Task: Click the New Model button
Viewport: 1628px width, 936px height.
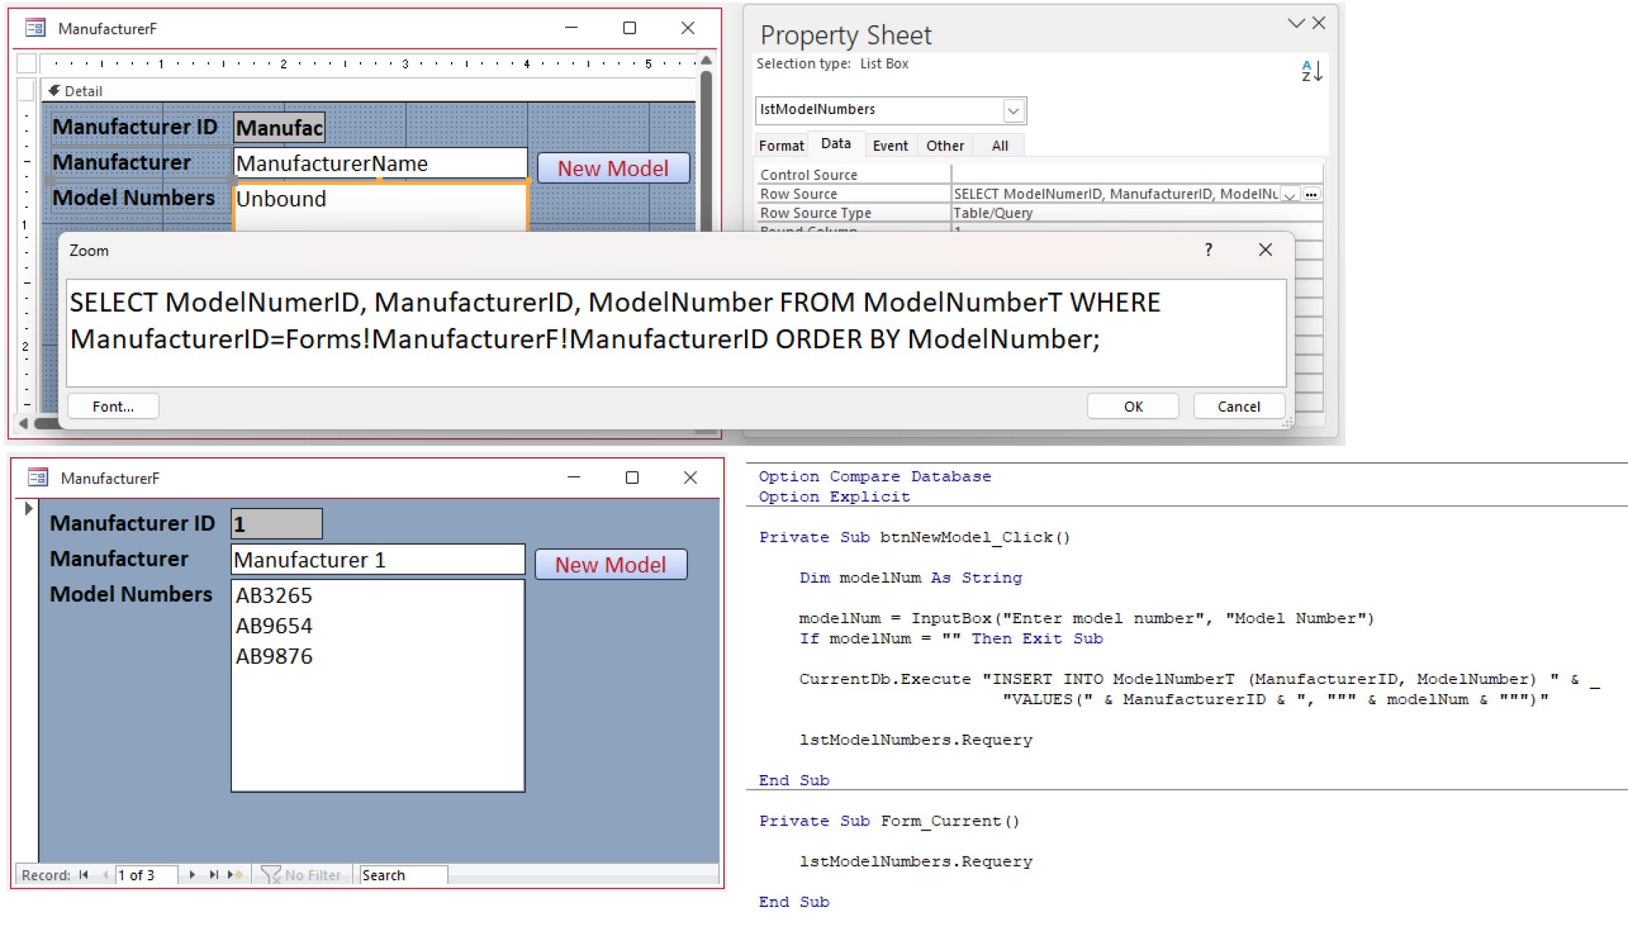Action: 611,564
